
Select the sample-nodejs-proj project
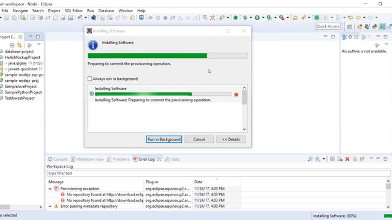pyautogui.click(x=21, y=81)
